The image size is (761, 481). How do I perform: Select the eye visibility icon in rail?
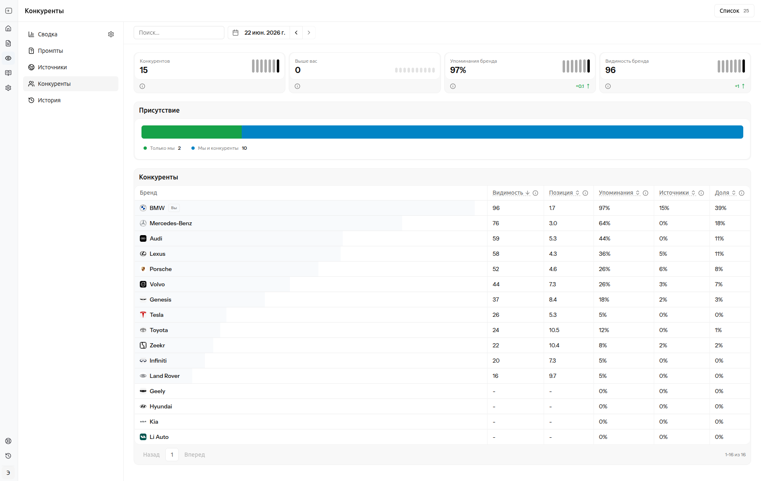(8, 58)
